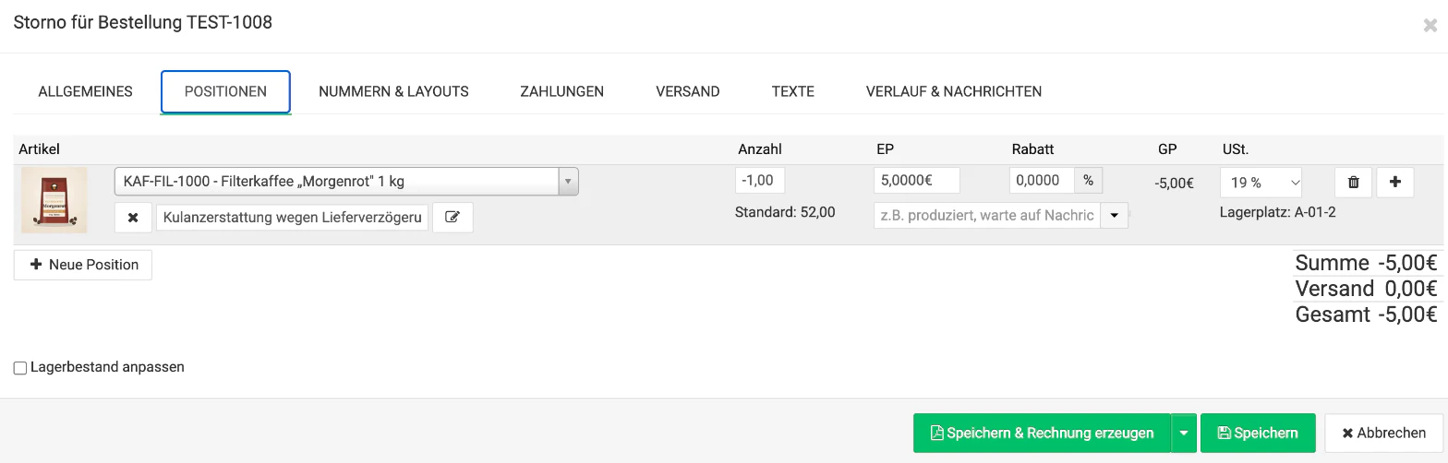The width and height of the screenshot is (1448, 463).
Task: Click the 'Summe -5,00€' total
Action: 1366,263
